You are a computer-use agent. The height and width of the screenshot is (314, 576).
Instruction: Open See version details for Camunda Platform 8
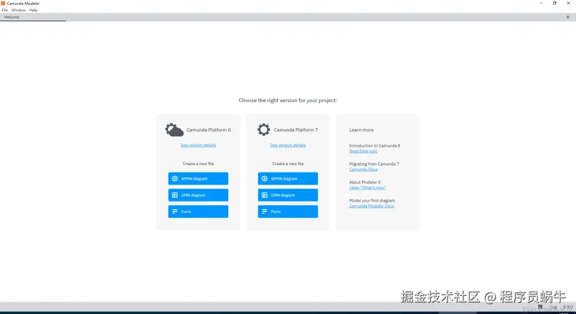(198, 145)
